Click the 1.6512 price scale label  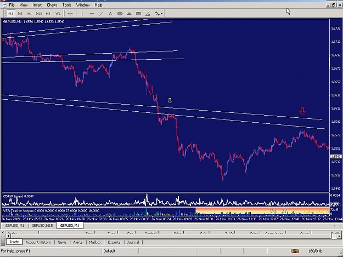tap(335, 175)
